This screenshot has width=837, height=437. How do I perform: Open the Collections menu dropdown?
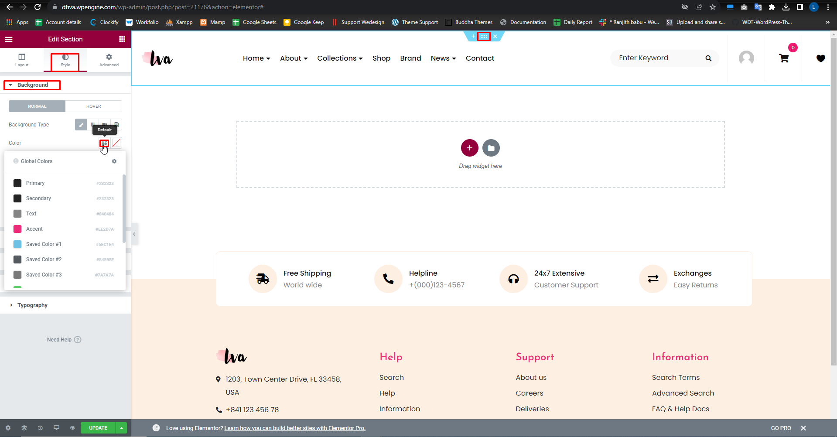pos(340,58)
